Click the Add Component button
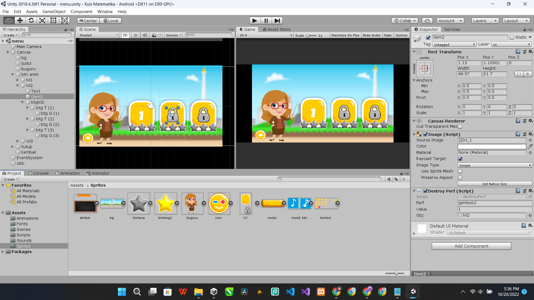 [x=471, y=246]
